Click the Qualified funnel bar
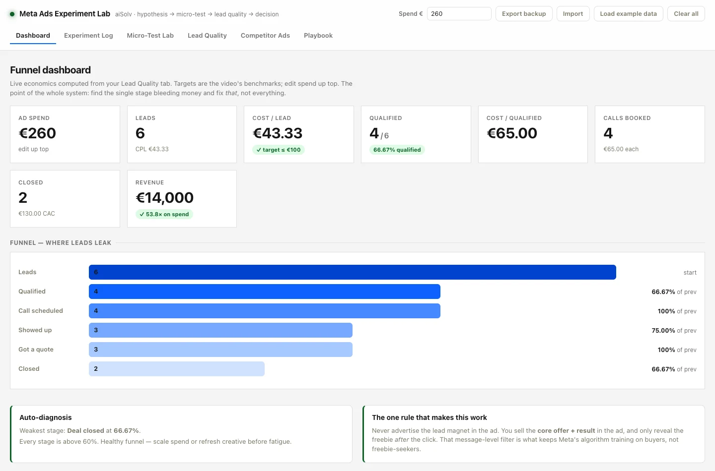The width and height of the screenshot is (715, 471). [x=265, y=292]
